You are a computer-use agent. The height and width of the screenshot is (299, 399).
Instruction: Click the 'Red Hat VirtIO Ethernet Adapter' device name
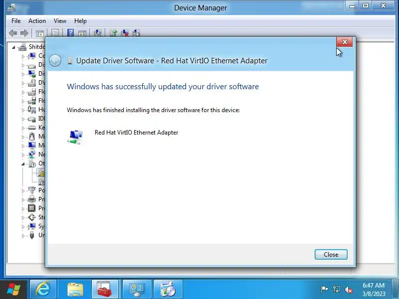[136, 133]
